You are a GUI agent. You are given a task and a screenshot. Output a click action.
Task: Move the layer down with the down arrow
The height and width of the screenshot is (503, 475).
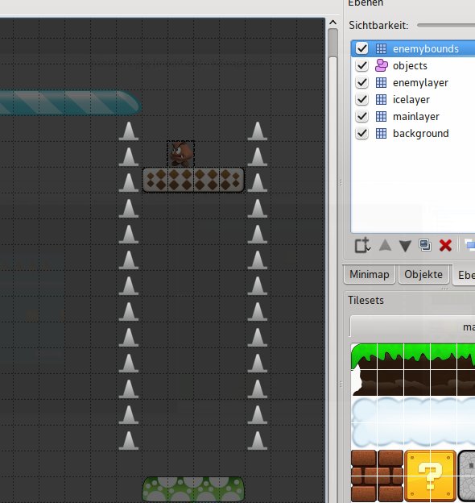pyautogui.click(x=405, y=246)
